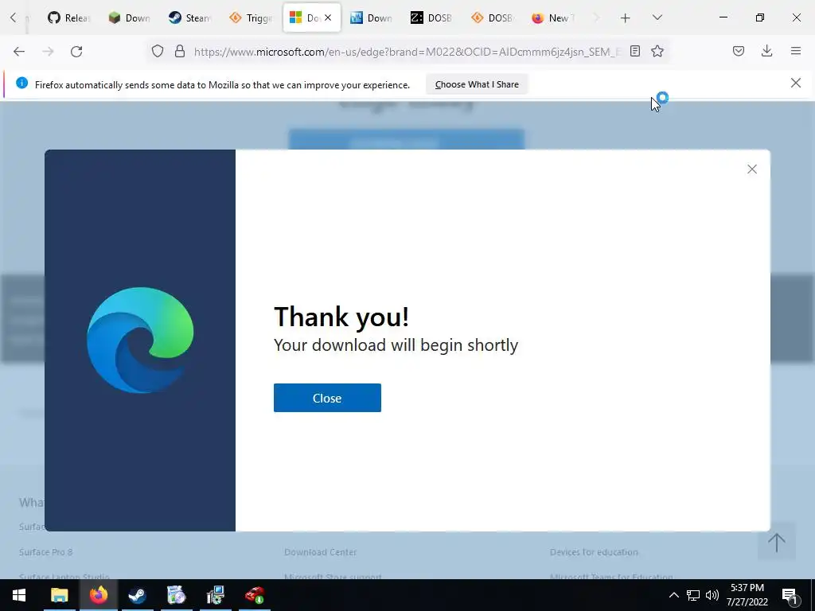Viewport: 815px width, 611px height.
Task: Dismiss the Thank you dialog with X
Action: click(x=751, y=169)
